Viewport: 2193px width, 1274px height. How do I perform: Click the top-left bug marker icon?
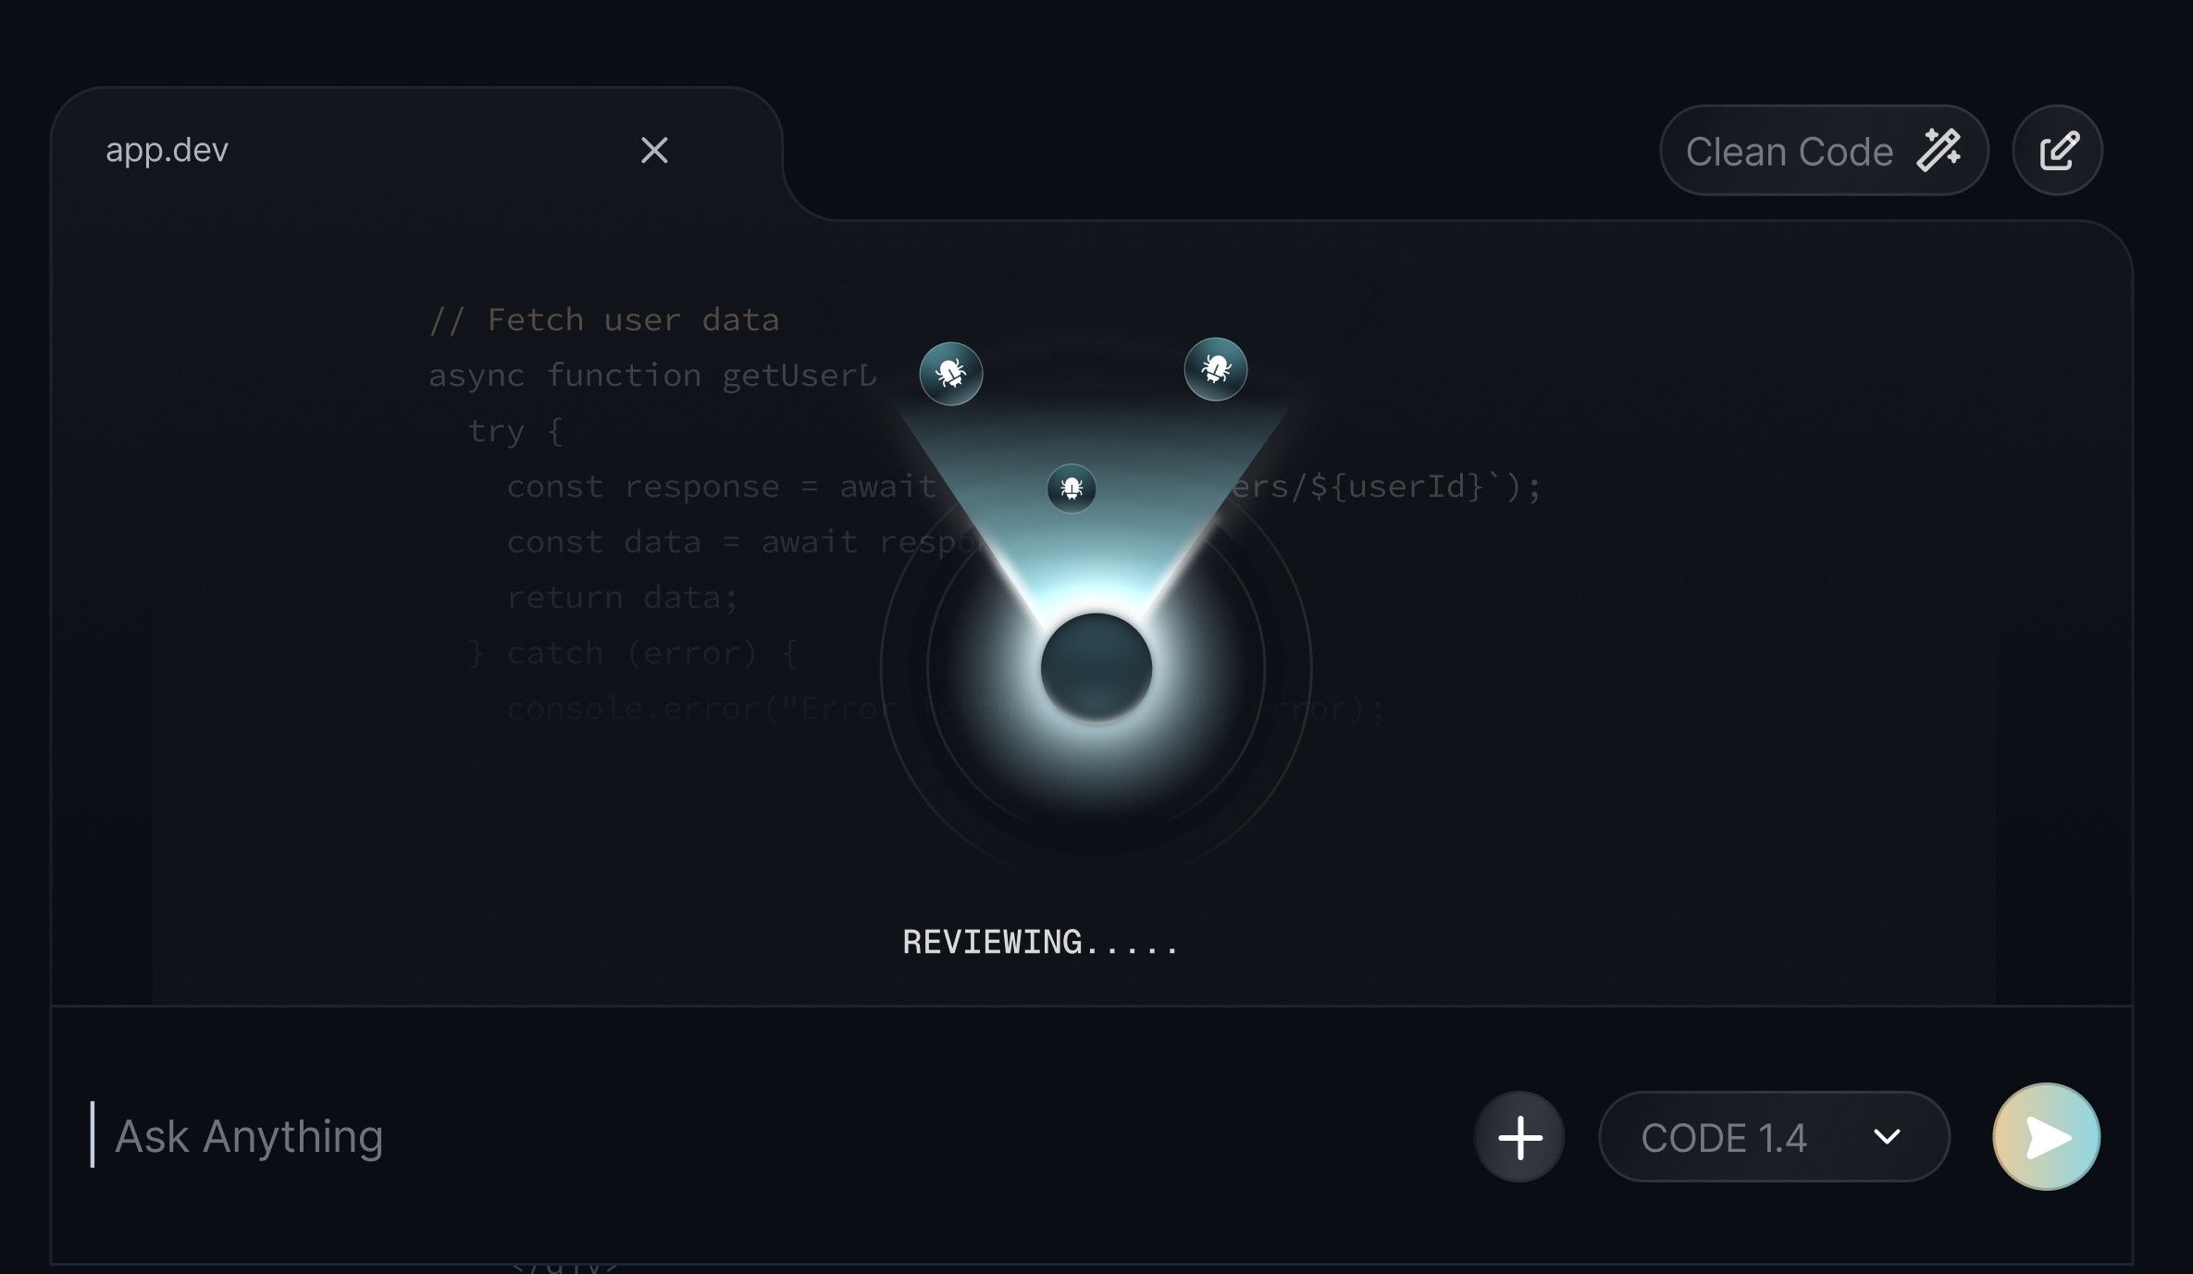pos(951,374)
